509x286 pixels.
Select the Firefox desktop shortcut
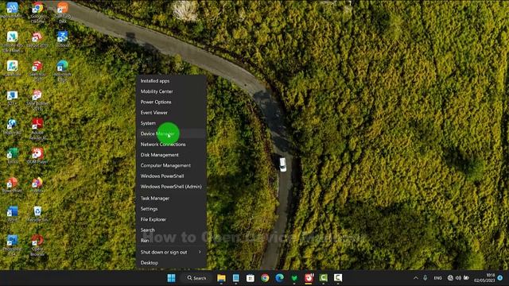(37, 185)
